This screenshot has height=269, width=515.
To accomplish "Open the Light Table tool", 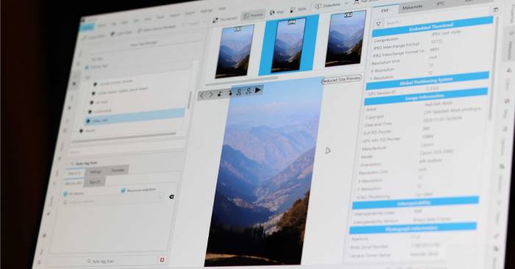I will (x=121, y=33).
